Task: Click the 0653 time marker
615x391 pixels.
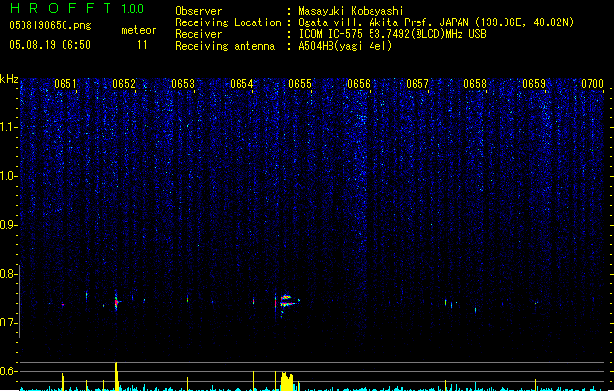Action: (x=183, y=84)
